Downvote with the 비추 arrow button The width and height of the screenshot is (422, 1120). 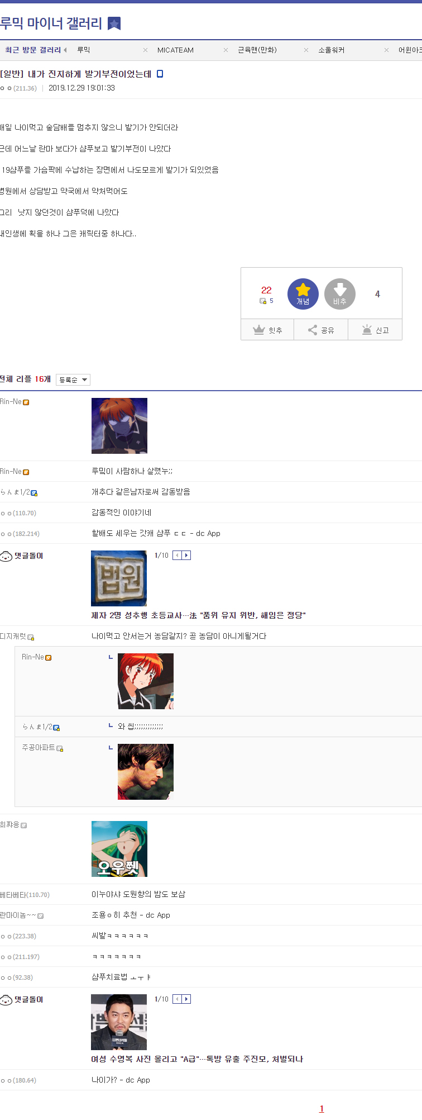[340, 294]
